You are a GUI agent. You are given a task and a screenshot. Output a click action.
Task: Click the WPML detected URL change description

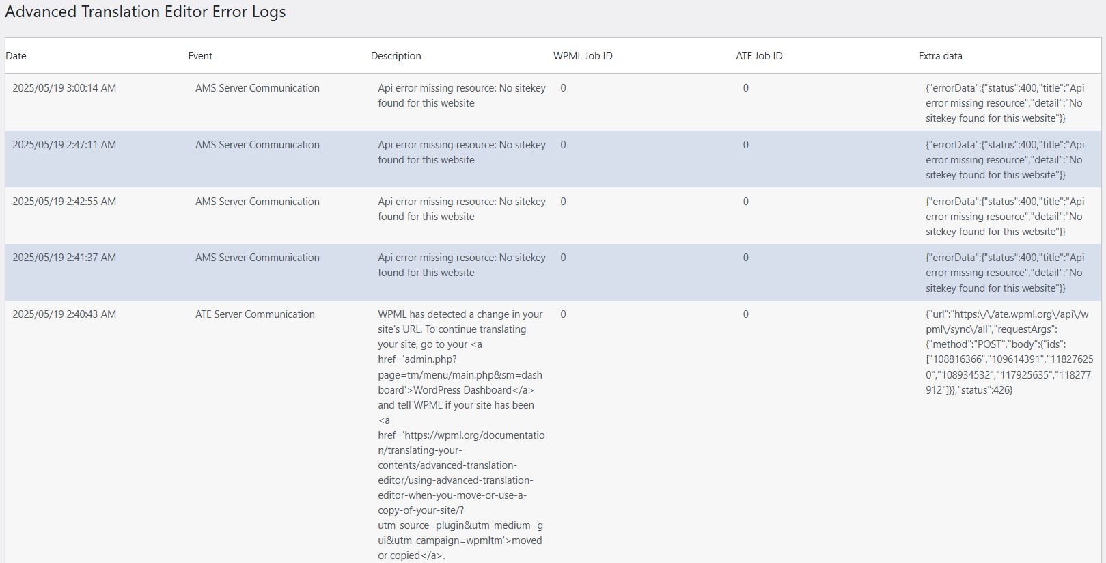coord(461,435)
